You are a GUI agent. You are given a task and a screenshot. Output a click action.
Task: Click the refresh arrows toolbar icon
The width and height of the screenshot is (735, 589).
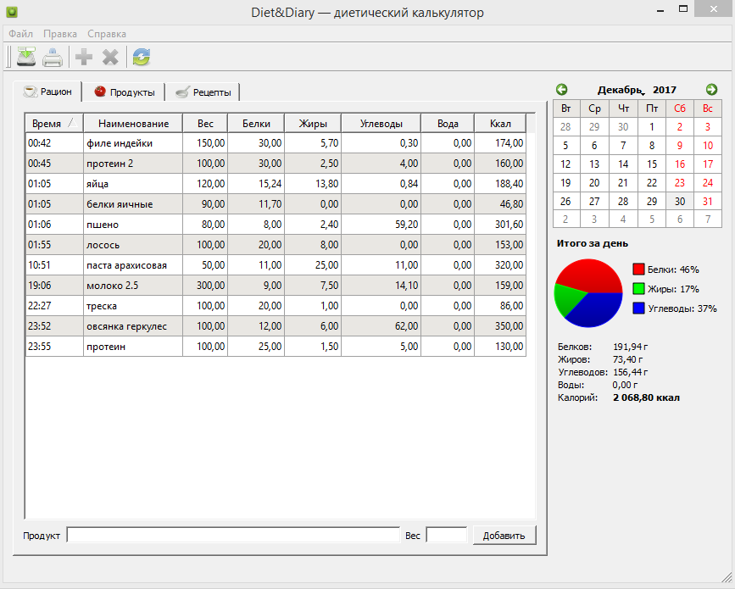point(141,58)
